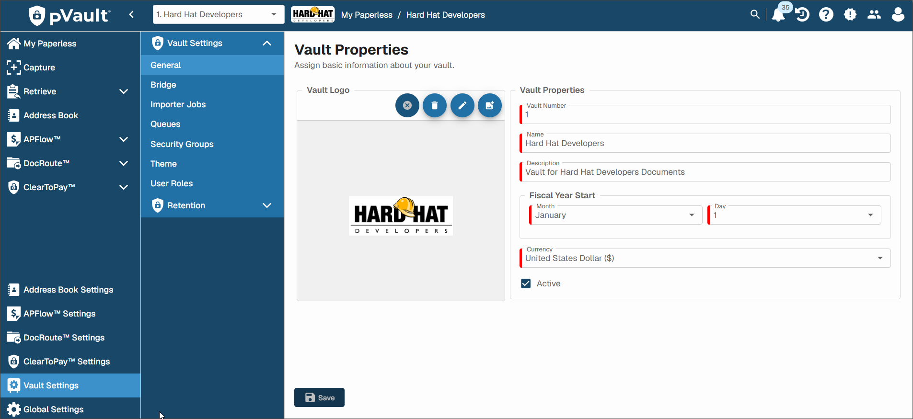Image resolution: width=913 pixels, height=419 pixels.
Task: Expand the DocRoute menu chevron
Action: pyautogui.click(x=124, y=163)
